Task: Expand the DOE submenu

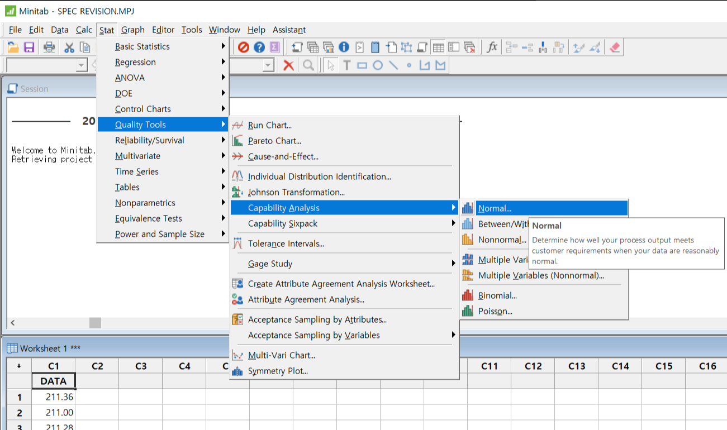Action: click(x=163, y=93)
